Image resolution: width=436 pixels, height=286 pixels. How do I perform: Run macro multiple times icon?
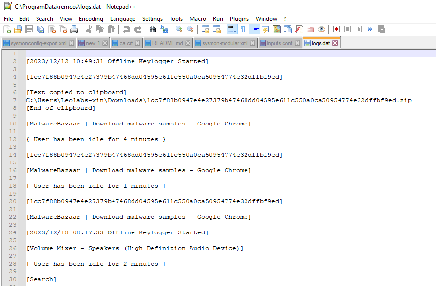point(370,29)
